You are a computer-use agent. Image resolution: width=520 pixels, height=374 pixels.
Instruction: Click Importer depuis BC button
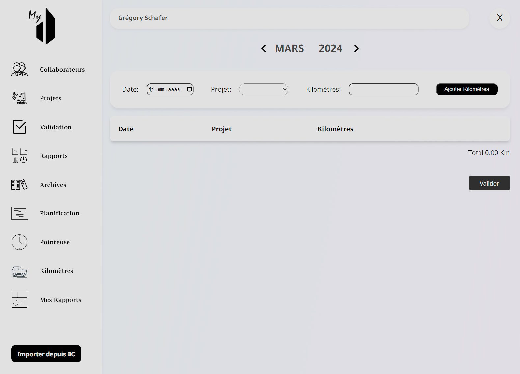pyautogui.click(x=46, y=354)
